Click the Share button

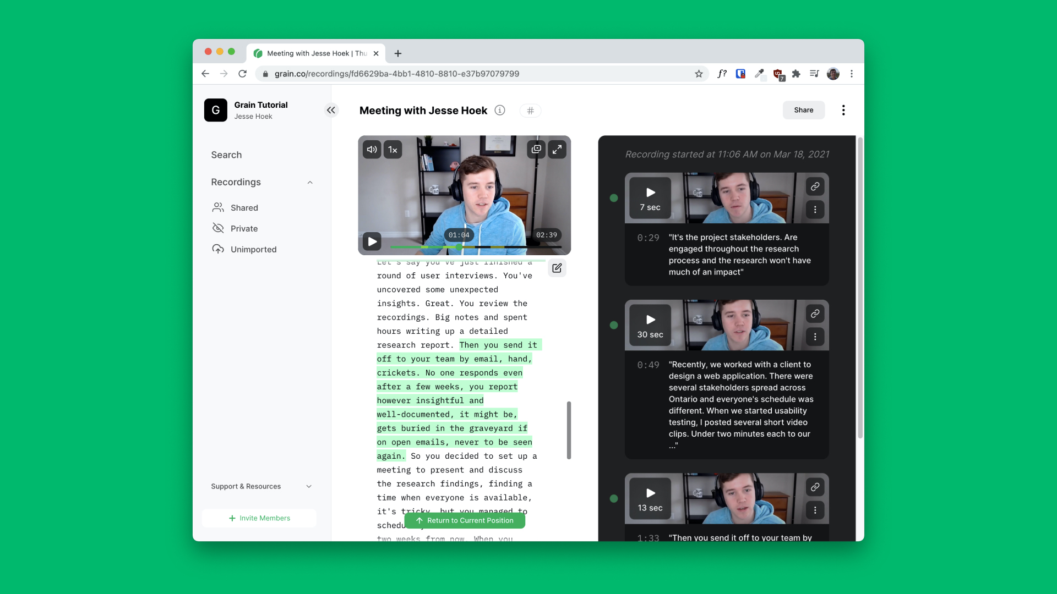[x=803, y=110]
